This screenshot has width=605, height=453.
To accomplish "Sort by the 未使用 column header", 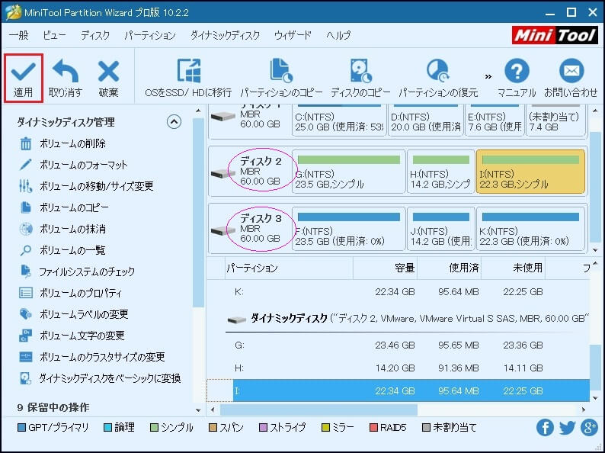I will point(513,268).
